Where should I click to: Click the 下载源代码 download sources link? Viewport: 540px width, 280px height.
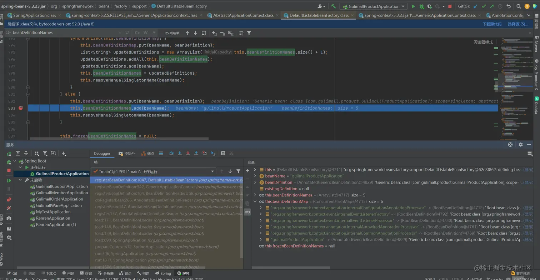coord(492,24)
